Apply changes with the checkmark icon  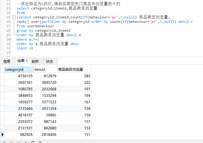coord(18,142)
